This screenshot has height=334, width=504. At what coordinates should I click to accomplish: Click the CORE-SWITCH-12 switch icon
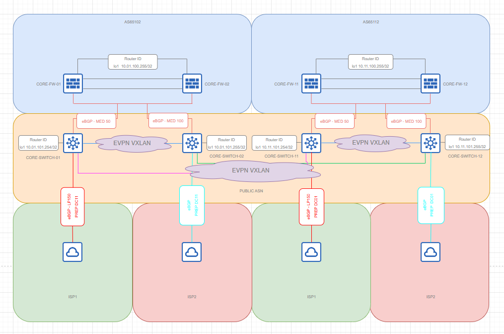[x=430, y=144]
